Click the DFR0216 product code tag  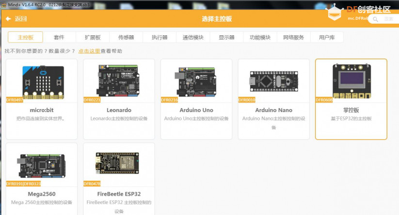coord(169,100)
